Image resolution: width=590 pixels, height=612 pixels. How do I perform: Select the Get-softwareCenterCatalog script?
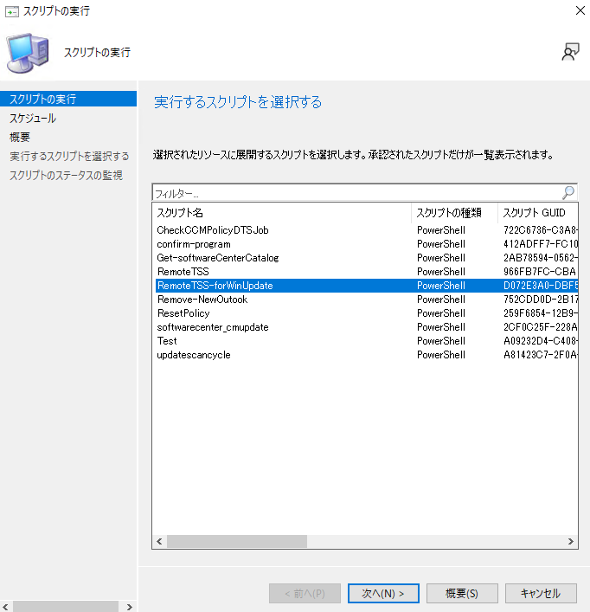tap(217, 258)
